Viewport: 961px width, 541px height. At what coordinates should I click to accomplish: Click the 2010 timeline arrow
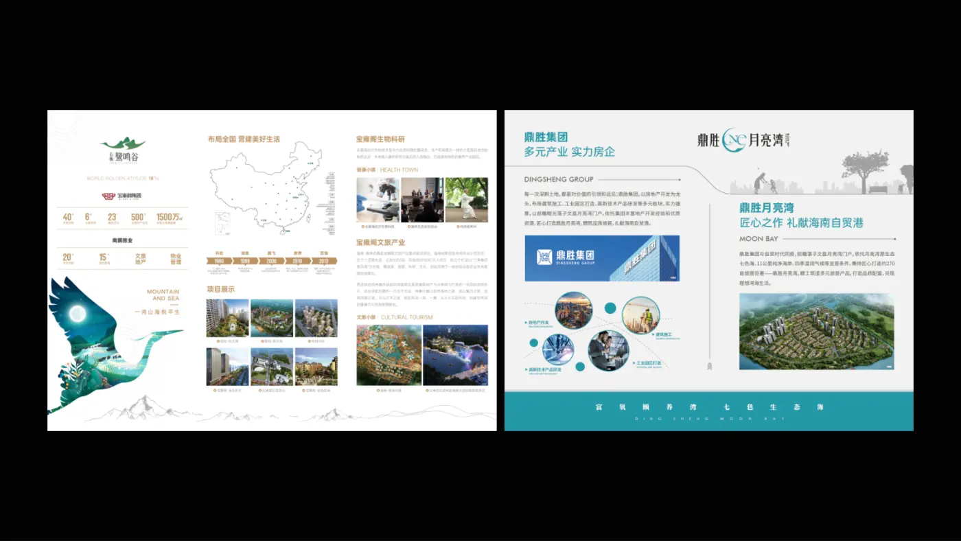point(298,261)
